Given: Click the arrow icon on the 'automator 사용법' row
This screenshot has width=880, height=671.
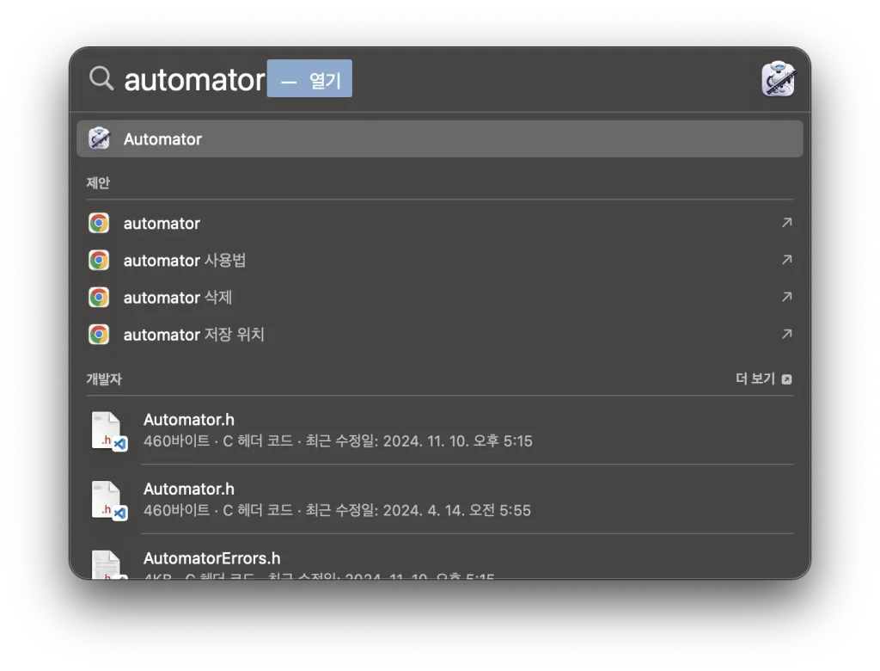Looking at the screenshot, I should 787,260.
